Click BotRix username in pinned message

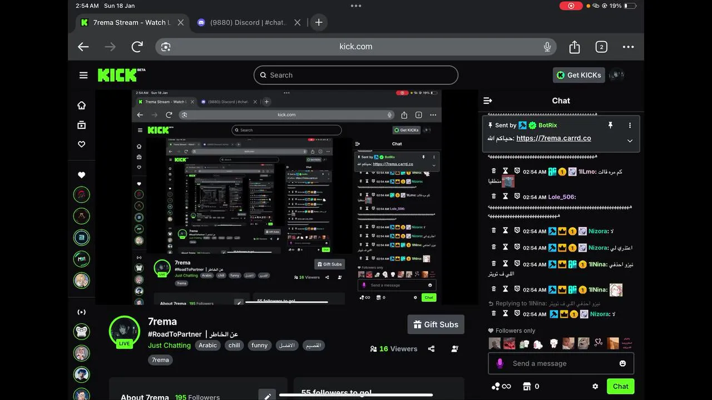click(x=547, y=126)
